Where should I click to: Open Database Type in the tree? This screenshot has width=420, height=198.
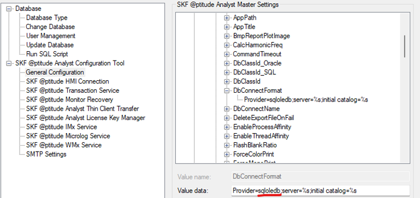46,17
